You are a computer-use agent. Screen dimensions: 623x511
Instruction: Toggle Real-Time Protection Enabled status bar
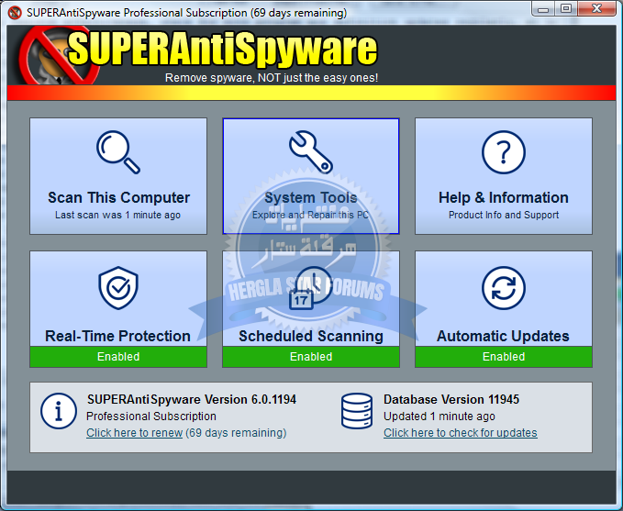(x=118, y=357)
